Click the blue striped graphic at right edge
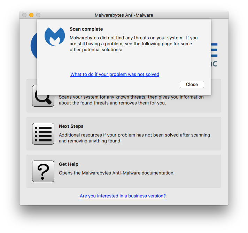The width and height of the screenshot is (248, 233). click(x=214, y=50)
